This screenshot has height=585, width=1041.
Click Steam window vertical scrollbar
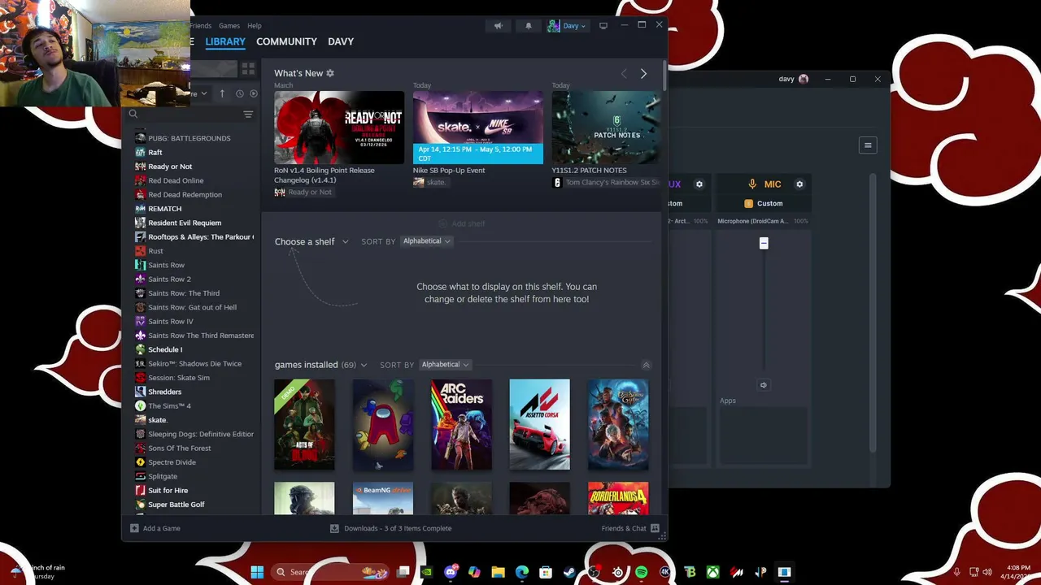coord(664,75)
